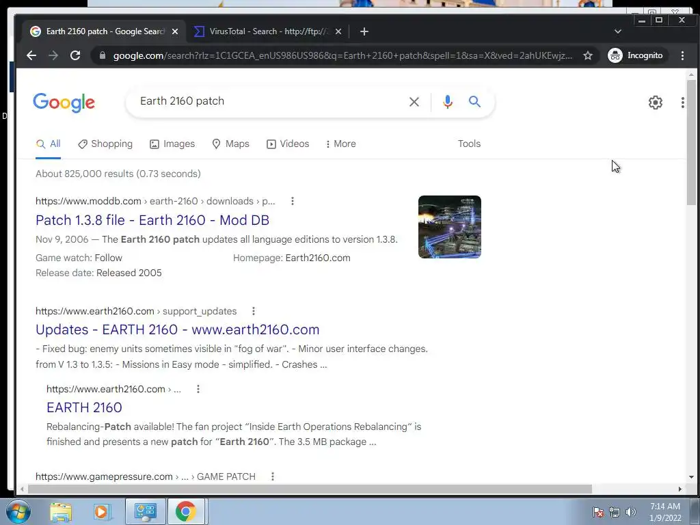Click the Chrome icon in the taskbar

click(x=186, y=511)
